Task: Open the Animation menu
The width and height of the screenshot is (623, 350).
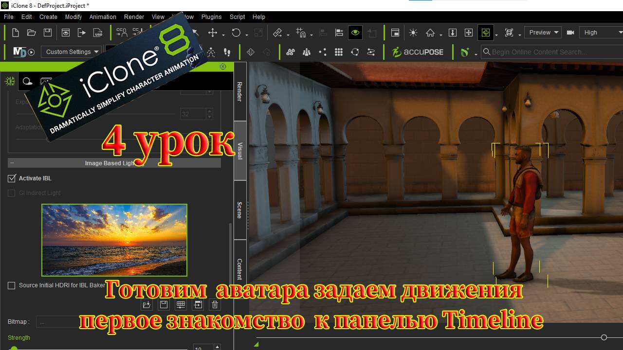Action: click(x=103, y=17)
